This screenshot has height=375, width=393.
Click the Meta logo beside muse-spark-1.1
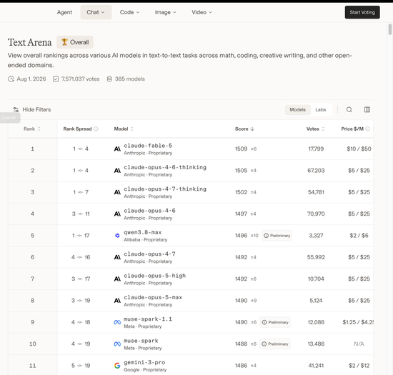click(117, 322)
